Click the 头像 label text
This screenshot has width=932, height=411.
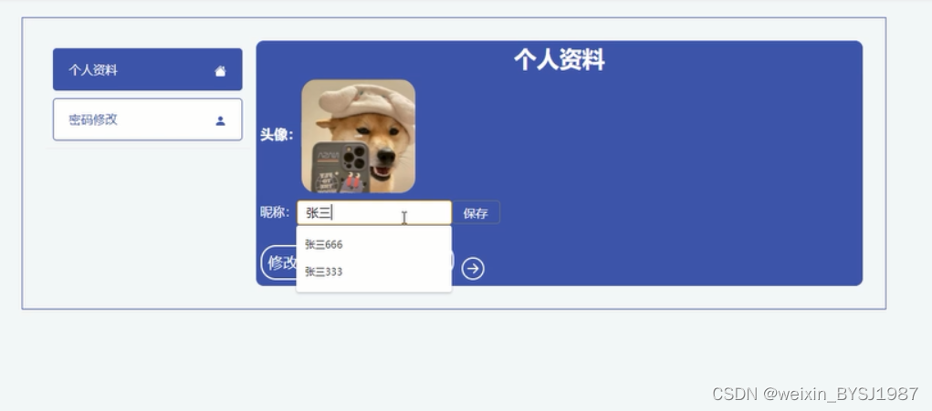277,135
